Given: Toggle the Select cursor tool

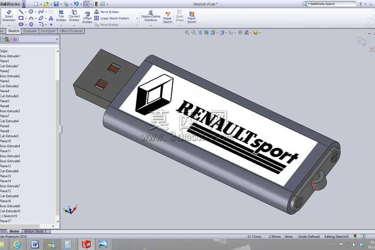Looking at the screenshot, I should (86, 4).
